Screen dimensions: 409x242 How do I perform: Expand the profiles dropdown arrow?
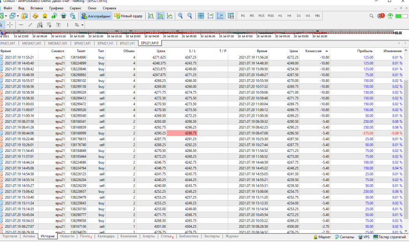pos(17,16)
